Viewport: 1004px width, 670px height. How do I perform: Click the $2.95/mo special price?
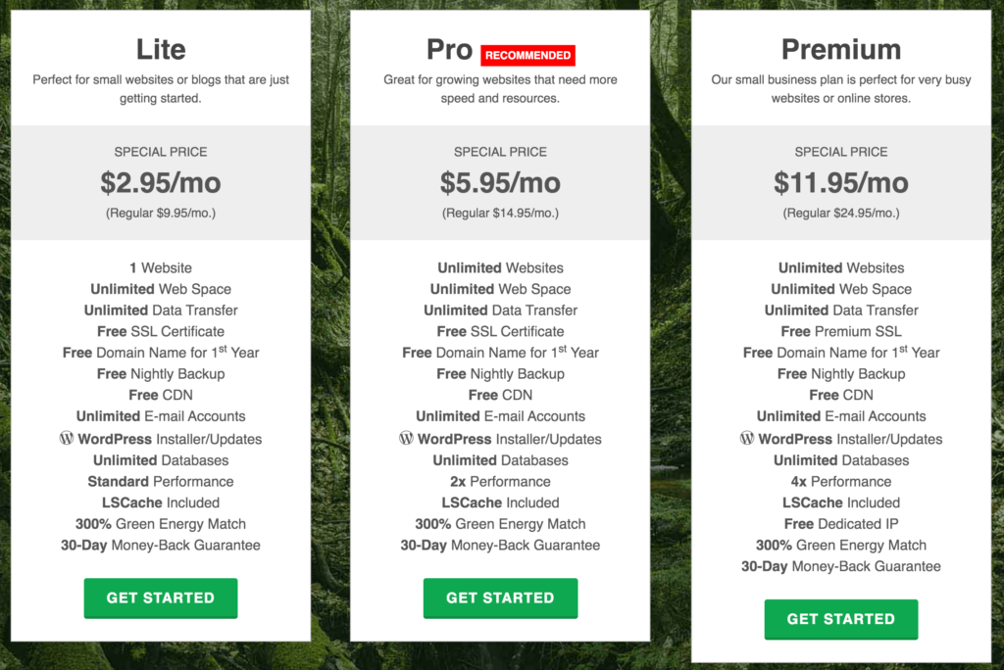[x=161, y=182]
